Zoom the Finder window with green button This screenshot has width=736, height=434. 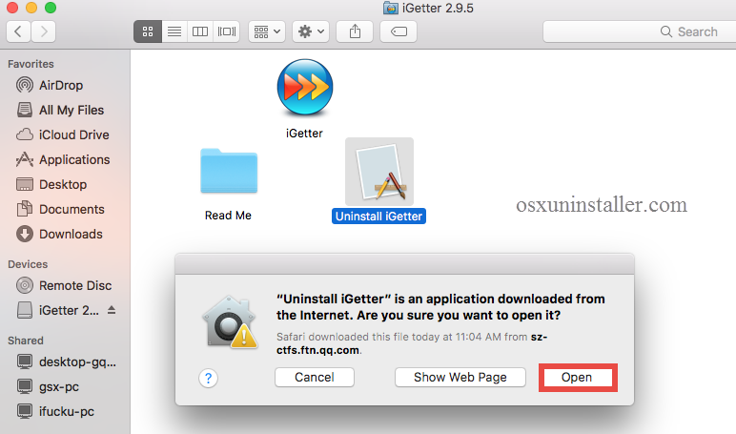[x=51, y=8]
